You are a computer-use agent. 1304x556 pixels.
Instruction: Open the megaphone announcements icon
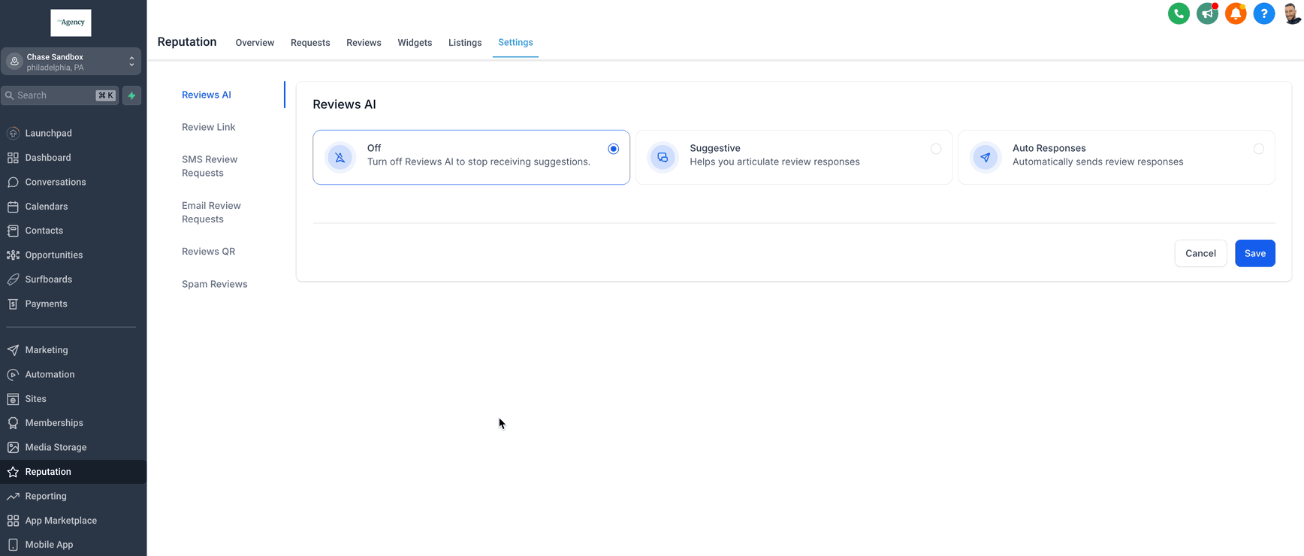point(1207,14)
